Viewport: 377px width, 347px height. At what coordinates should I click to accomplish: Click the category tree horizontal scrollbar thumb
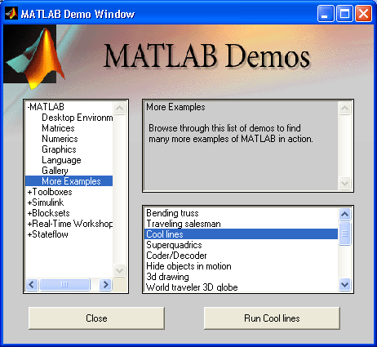click(x=64, y=285)
